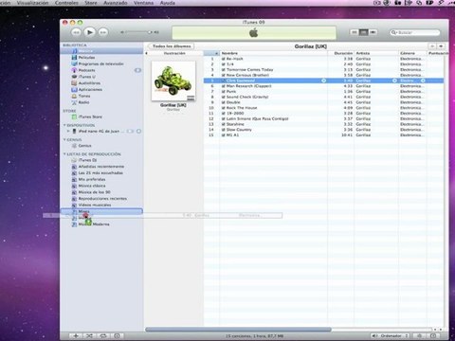
Task: Uncheck Man Research (Clapper) checkbox
Action: [224, 86]
